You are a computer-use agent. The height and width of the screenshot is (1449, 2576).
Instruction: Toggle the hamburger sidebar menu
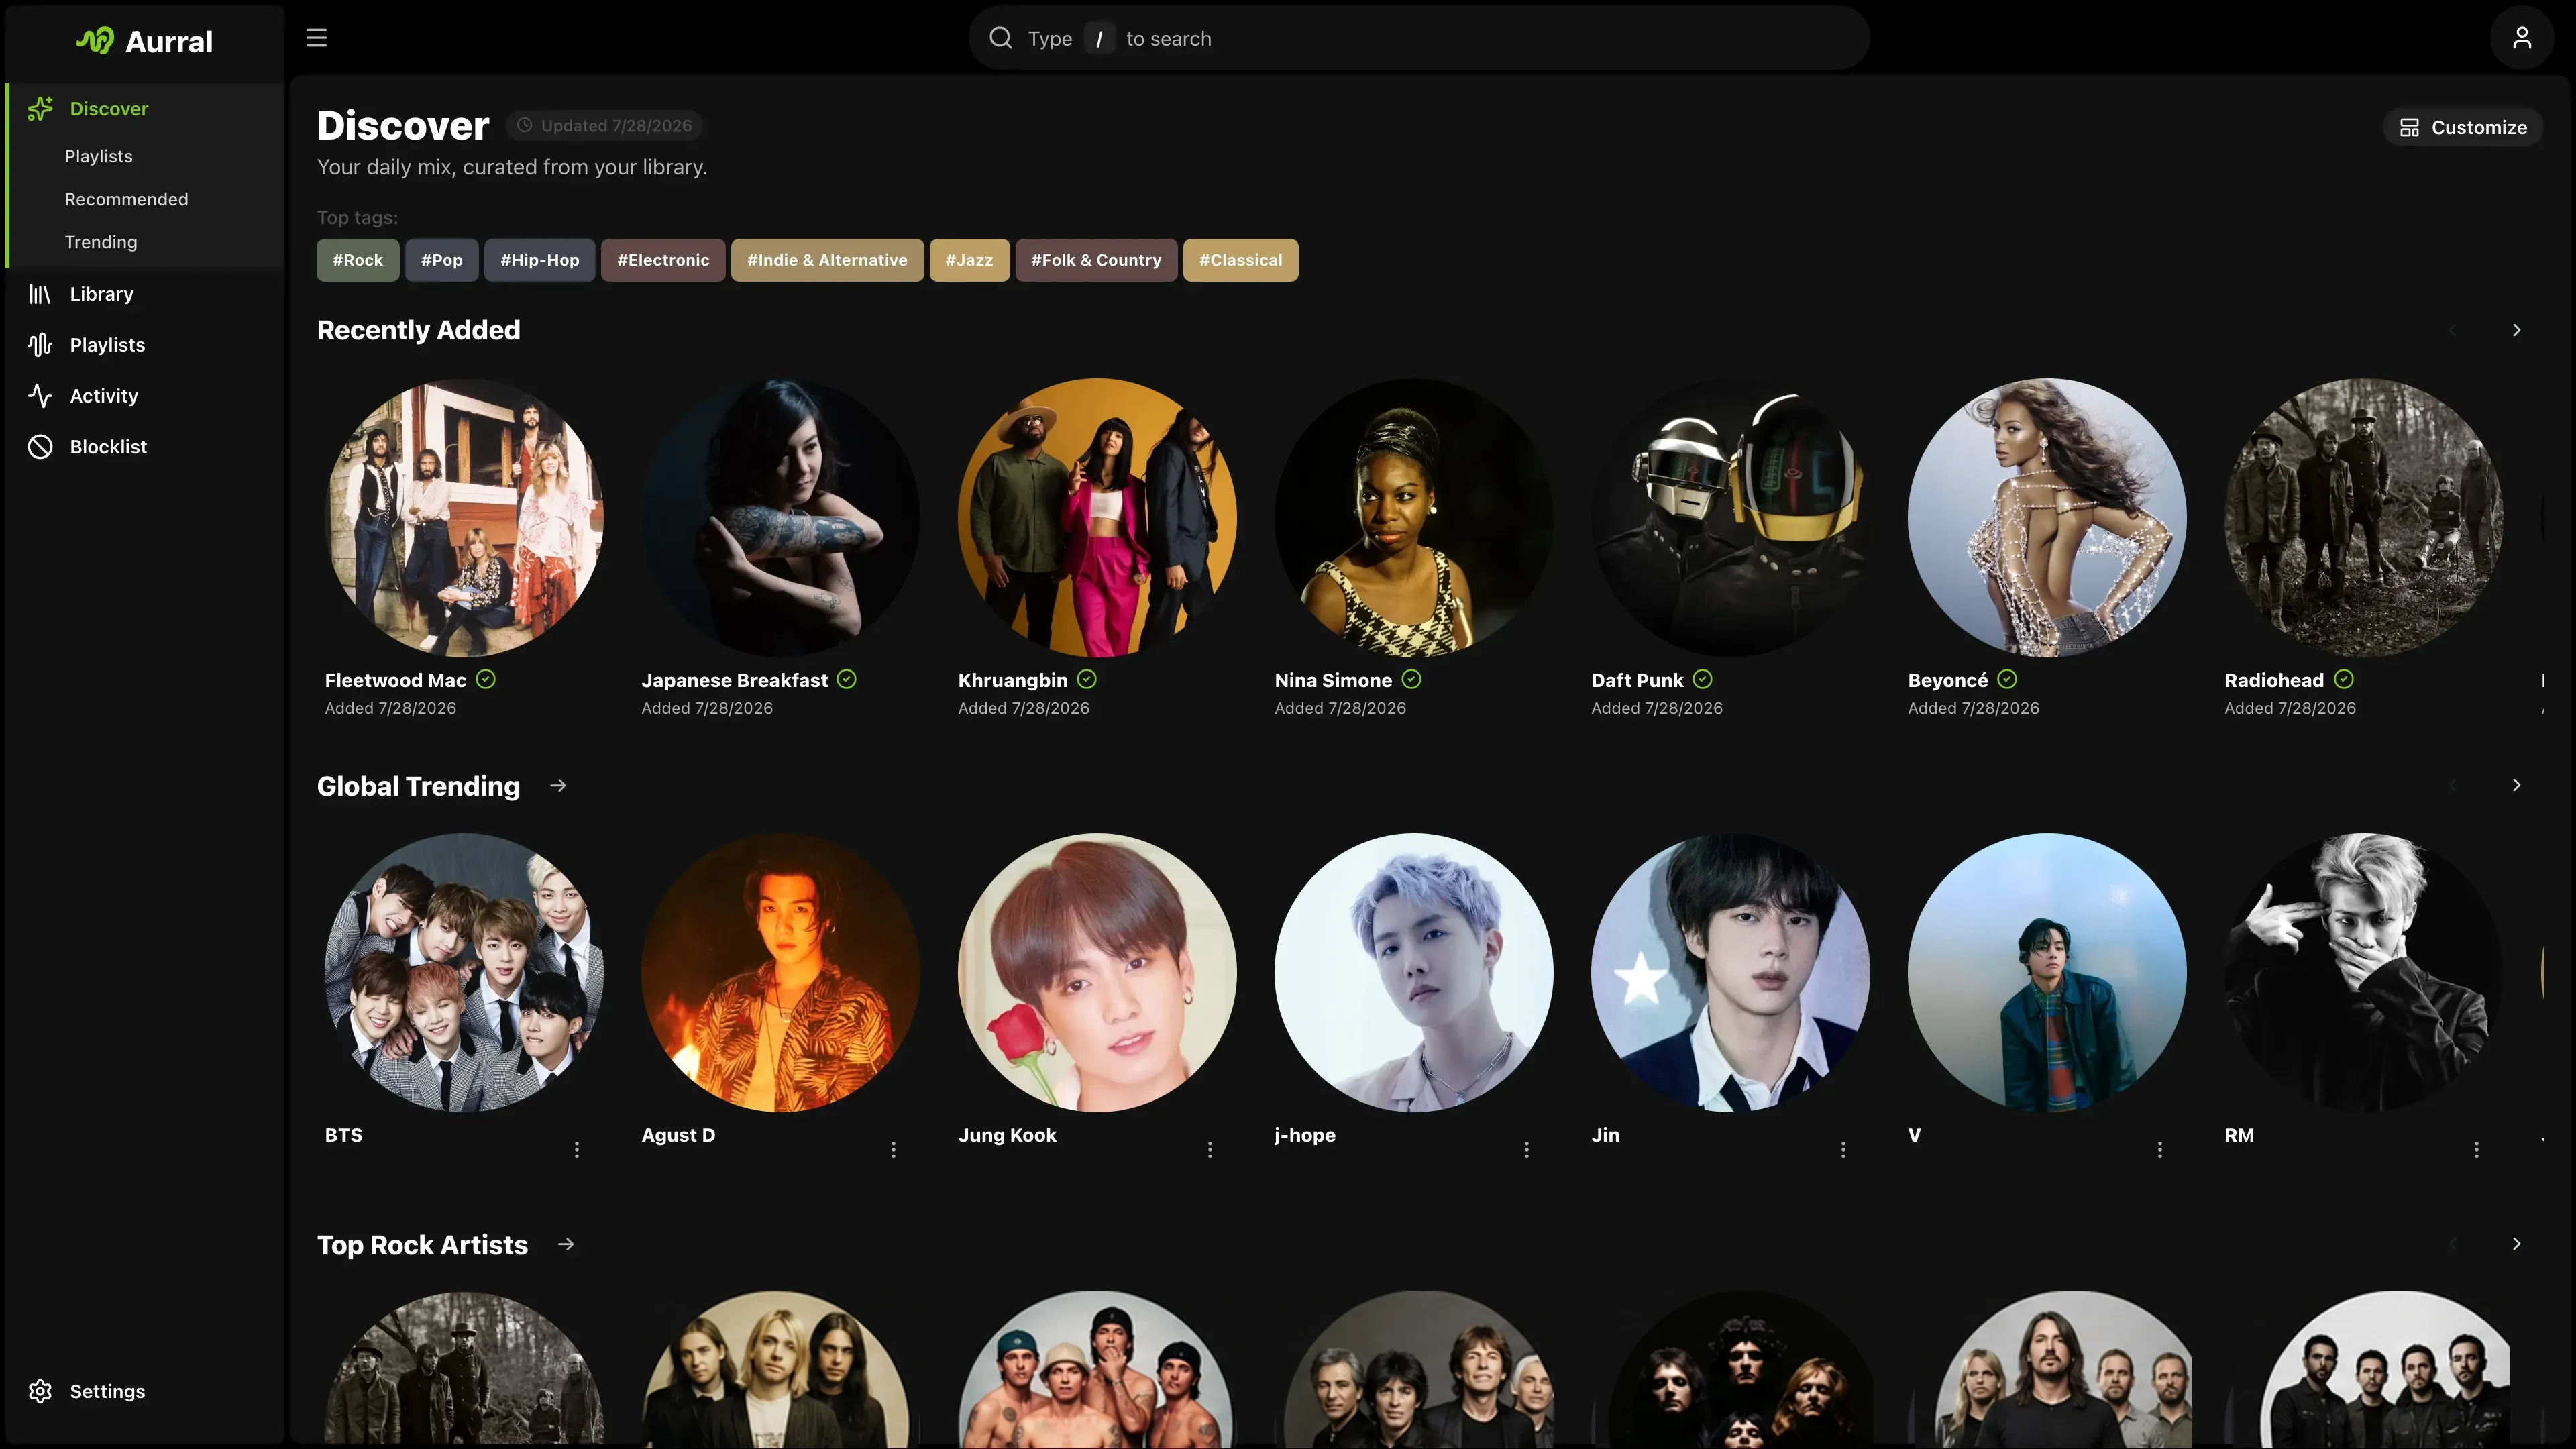click(x=316, y=38)
